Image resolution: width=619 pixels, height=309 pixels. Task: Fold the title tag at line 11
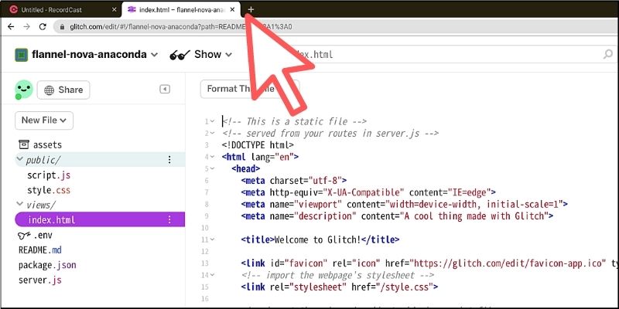point(212,239)
